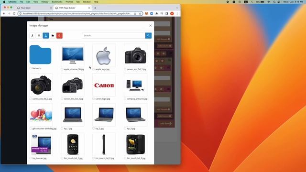Select the compaq presario desktop thumbnail
306x172 pixels.
(x=136, y=85)
